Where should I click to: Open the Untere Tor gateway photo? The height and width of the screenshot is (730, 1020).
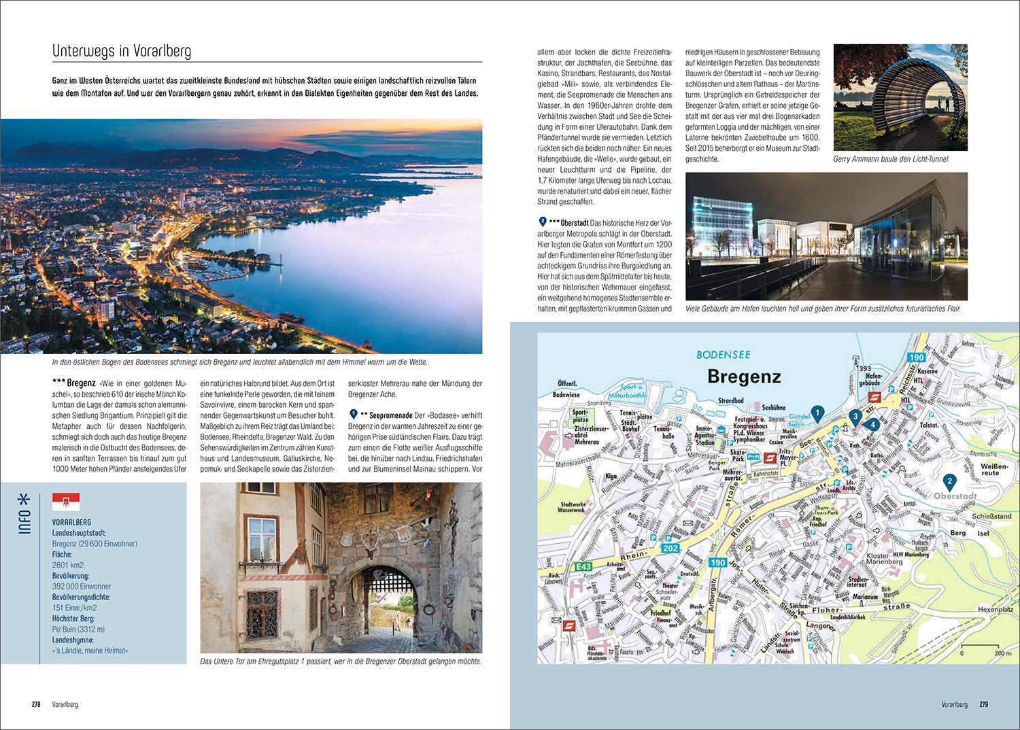(x=341, y=568)
